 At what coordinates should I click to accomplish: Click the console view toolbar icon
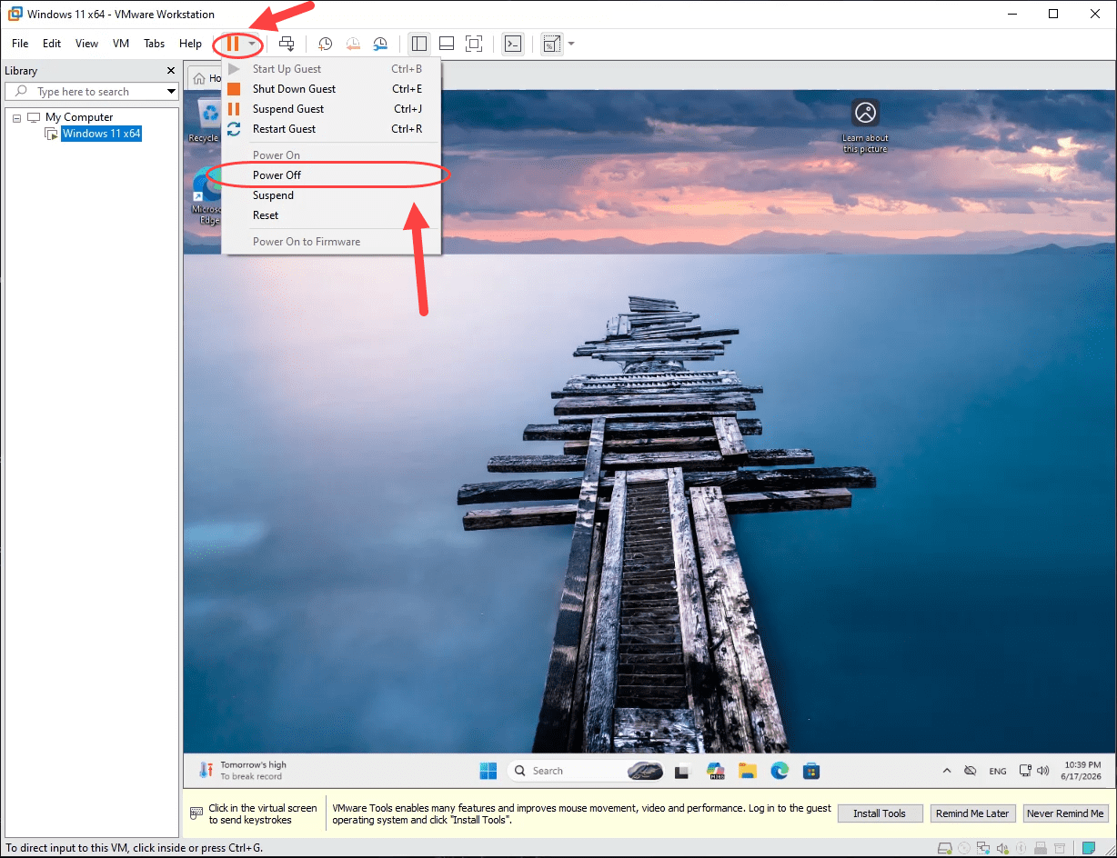tap(513, 44)
